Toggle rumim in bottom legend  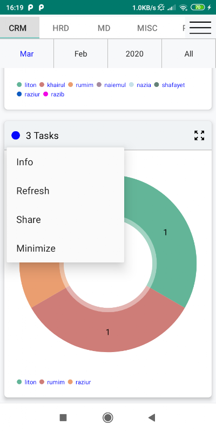52,382
